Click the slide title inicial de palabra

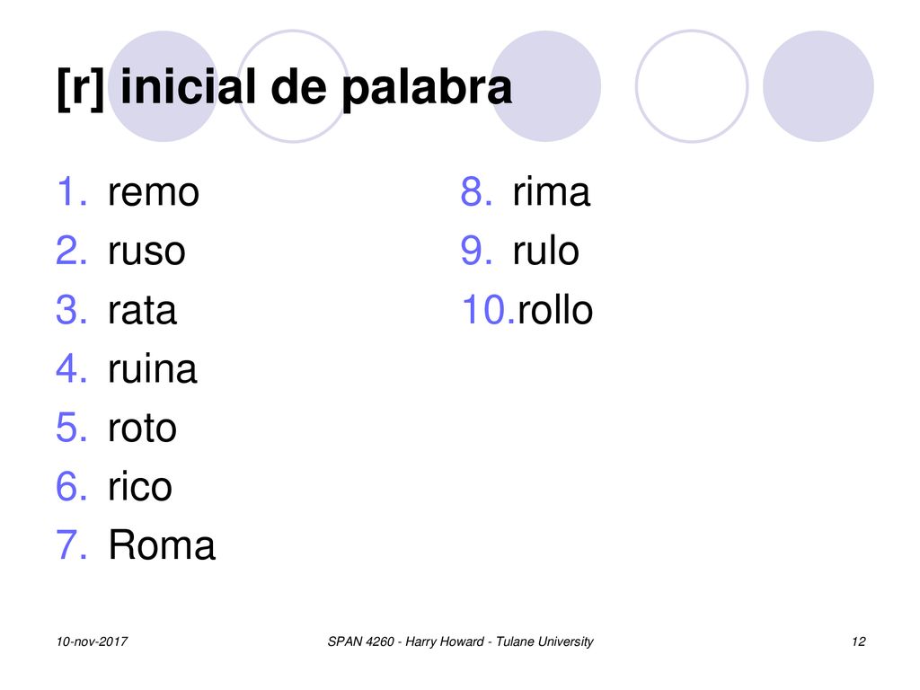click(316, 87)
